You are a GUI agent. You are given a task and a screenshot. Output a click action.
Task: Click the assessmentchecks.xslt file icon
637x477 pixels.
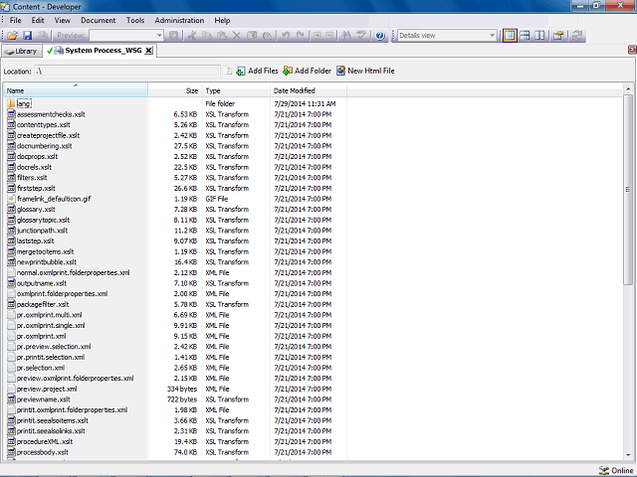pyautogui.click(x=11, y=114)
